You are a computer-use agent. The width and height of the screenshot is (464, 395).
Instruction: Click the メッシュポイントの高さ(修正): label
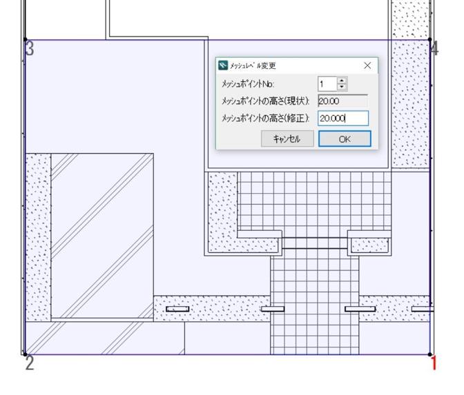pos(265,119)
